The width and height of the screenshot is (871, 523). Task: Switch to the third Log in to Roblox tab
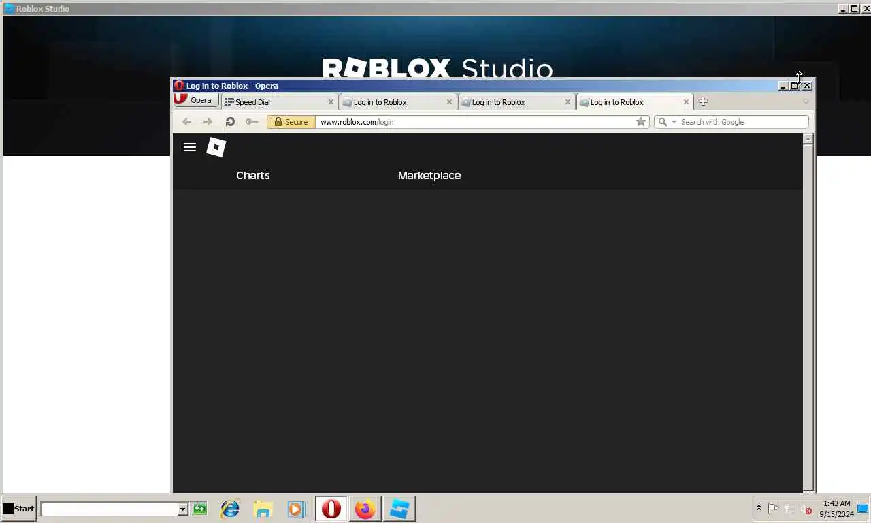(x=516, y=102)
